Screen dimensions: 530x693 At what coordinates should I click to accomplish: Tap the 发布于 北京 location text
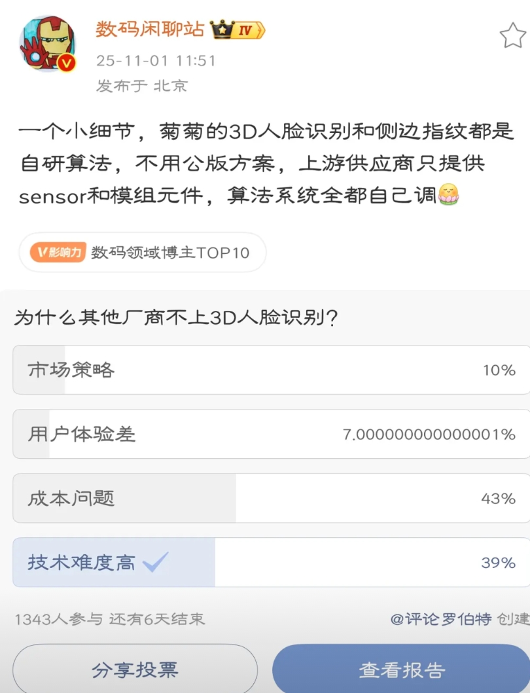[142, 86]
